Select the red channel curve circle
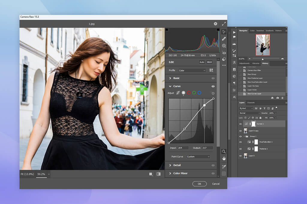This screenshot has width=307, height=204. [189, 93]
